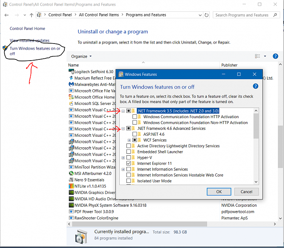Click the programs list horizontal scrollbar
This screenshot has height=248, width=284.
(139, 224)
